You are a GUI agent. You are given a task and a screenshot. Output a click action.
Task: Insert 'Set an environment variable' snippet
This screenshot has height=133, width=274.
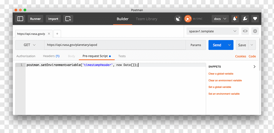224,94
